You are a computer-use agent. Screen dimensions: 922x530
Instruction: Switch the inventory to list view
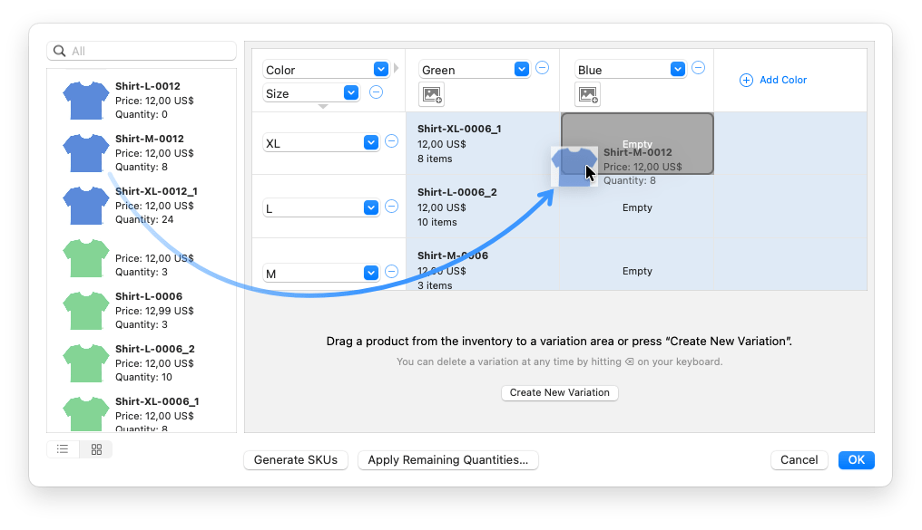coord(62,448)
